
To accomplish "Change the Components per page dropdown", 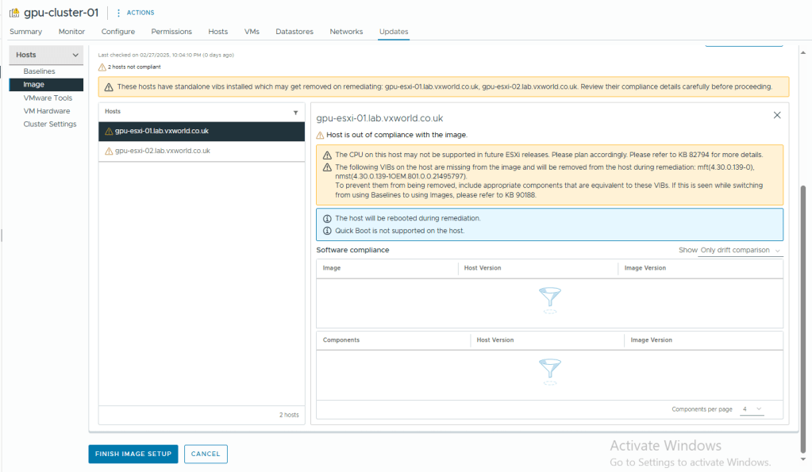I will (x=752, y=409).
